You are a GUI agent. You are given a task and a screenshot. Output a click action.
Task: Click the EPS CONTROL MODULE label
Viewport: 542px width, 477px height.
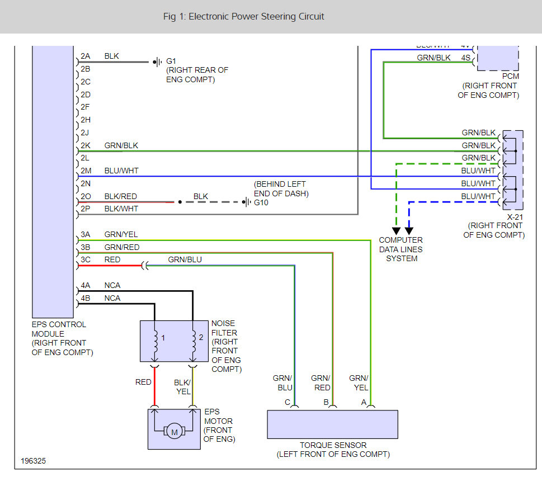(59, 329)
